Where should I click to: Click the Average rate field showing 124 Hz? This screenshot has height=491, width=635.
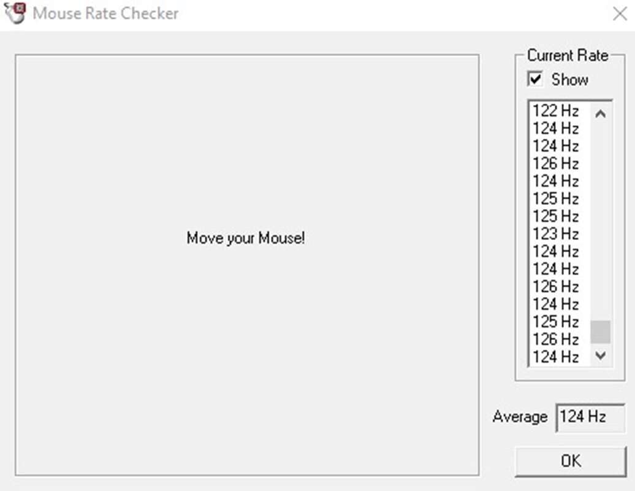pos(590,417)
